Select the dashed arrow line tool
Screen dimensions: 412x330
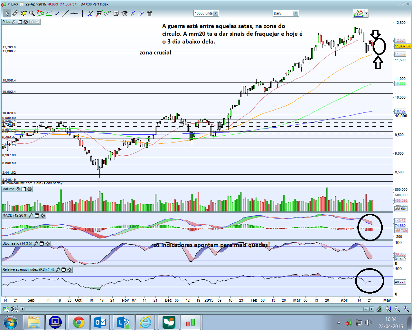(133, 13)
